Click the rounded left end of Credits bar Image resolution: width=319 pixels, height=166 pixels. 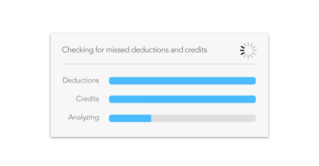click(111, 99)
